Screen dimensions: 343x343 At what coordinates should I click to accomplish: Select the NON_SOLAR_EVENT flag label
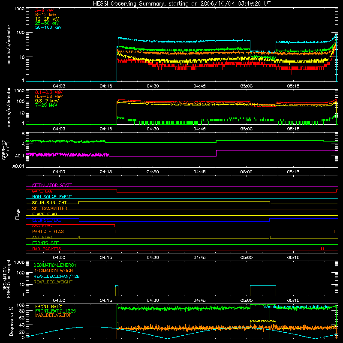click(52, 197)
